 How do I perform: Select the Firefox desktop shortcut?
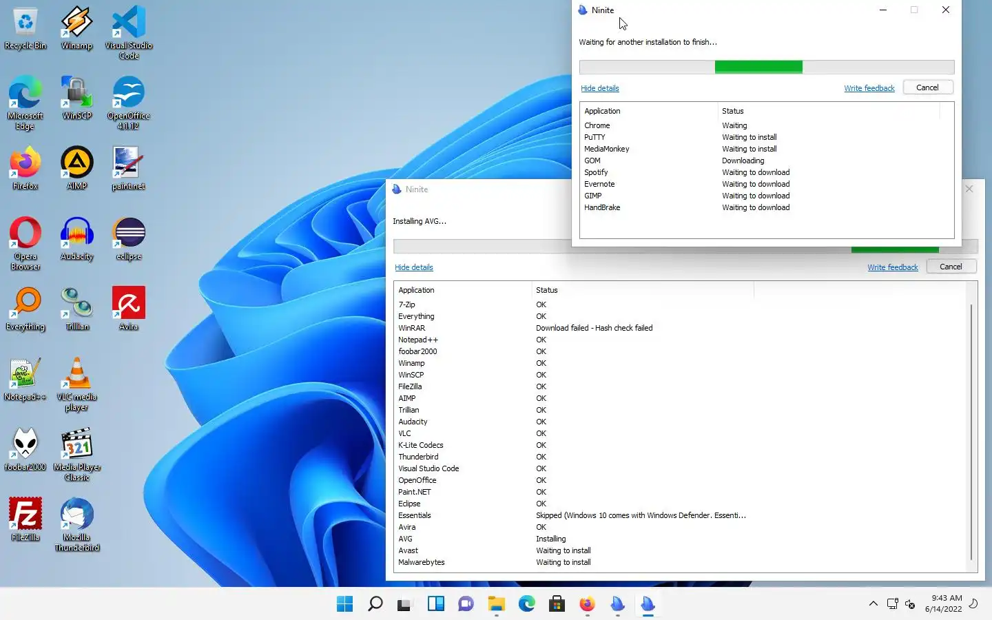coord(25,169)
